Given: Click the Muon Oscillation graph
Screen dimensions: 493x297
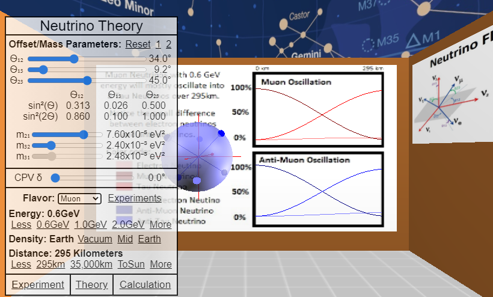Looking at the screenshot, I should pos(318,109).
